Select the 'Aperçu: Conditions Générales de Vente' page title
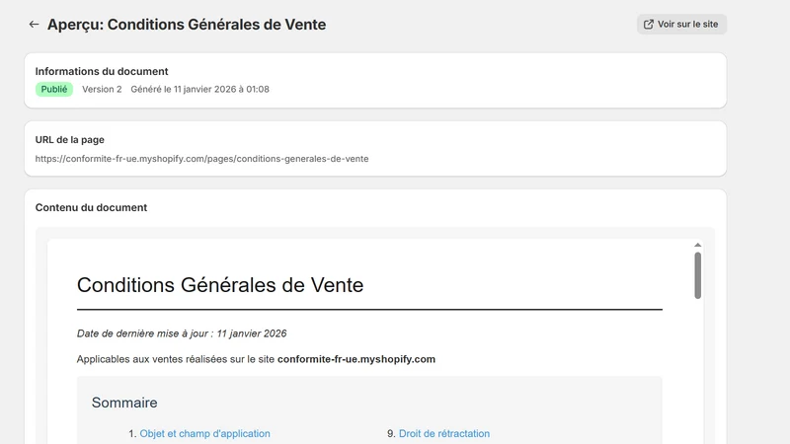790x444 pixels. pyautogui.click(x=187, y=24)
